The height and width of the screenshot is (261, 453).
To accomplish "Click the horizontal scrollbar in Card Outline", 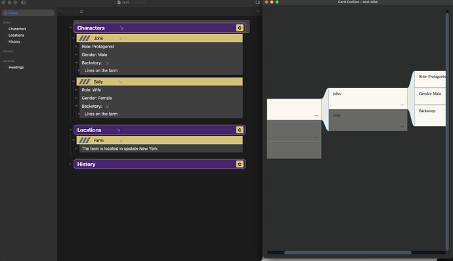I will (348, 252).
